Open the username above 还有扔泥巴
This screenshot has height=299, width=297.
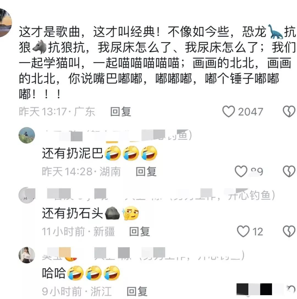tap(117, 136)
